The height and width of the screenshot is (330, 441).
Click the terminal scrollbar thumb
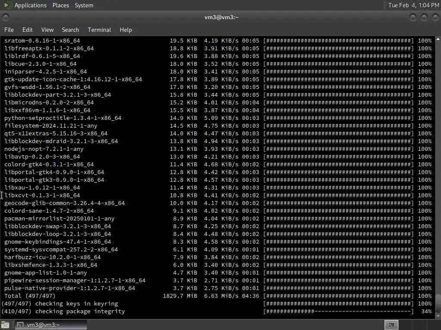point(438,302)
